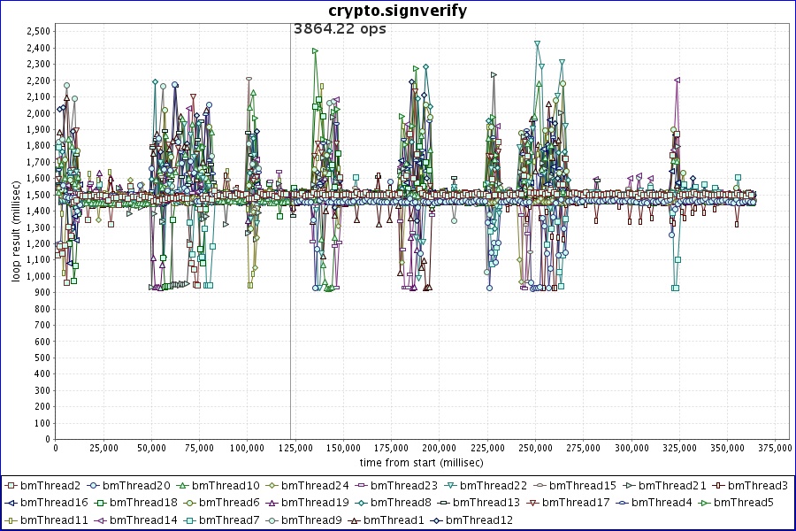Select the bmThread20 circle legend marker

click(x=93, y=486)
